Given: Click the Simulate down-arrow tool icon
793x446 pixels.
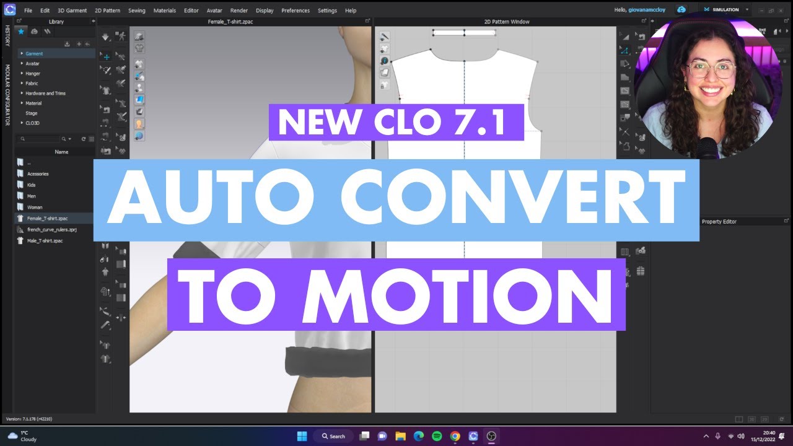Looking at the screenshot, I should 106,37.
